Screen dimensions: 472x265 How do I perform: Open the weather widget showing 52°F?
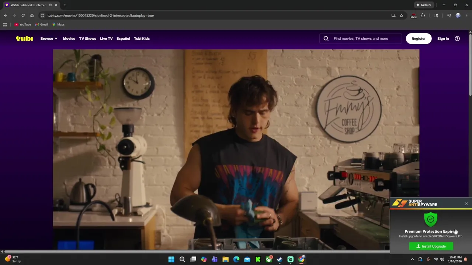point(13,259)
